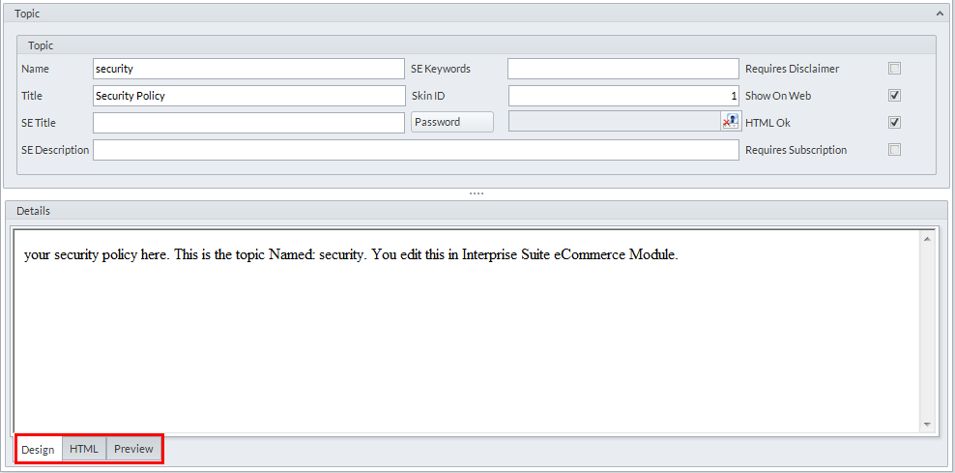The image size is (955, 473).
Task: Collapse the Topic panel with the chevron
Action: click(940, 14)
